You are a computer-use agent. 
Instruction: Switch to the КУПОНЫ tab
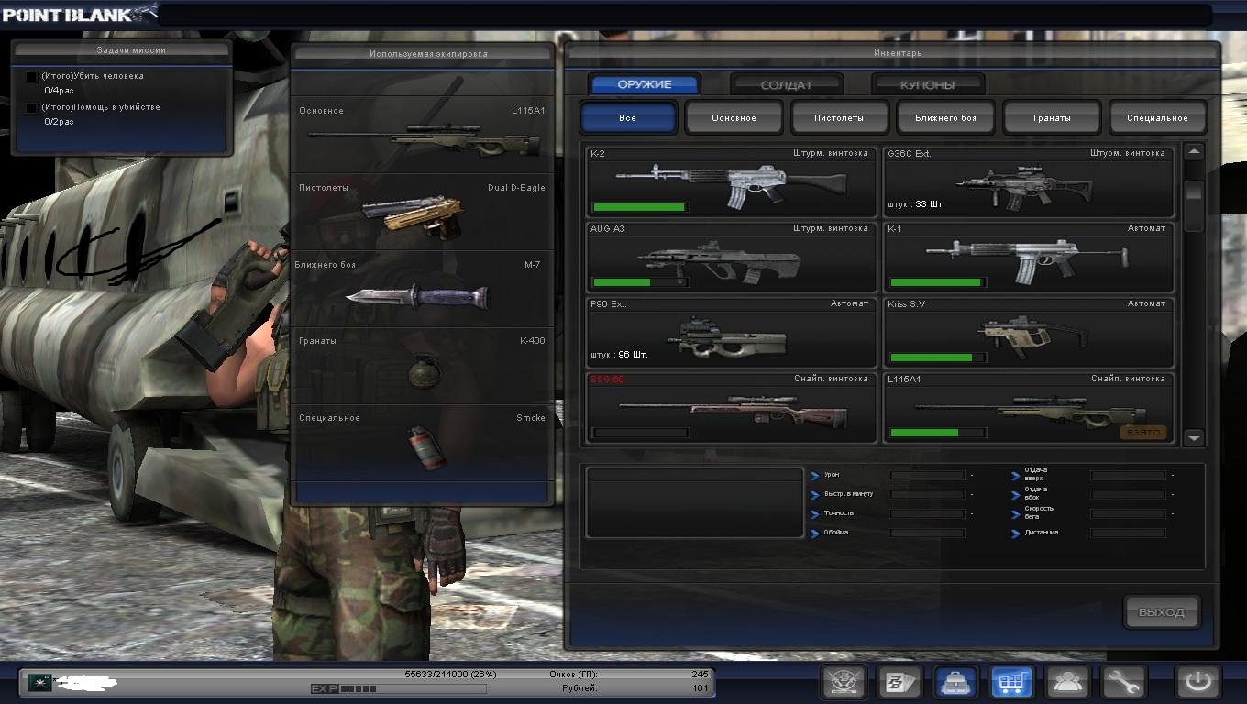(927, 84)
